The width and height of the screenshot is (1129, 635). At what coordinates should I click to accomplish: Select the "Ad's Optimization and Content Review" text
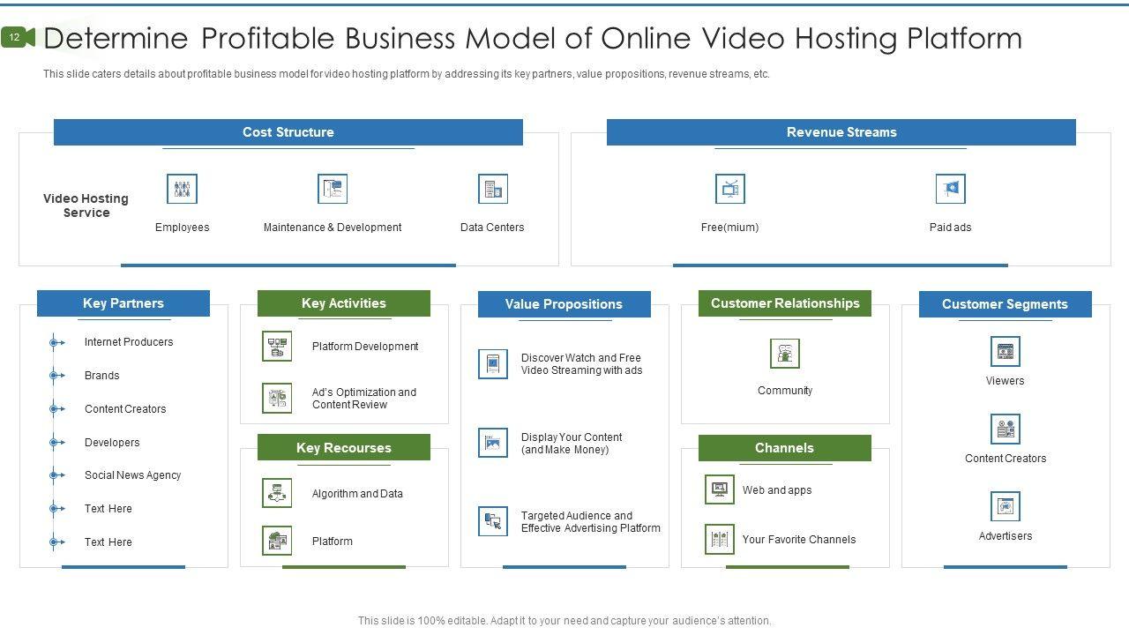pos(364,399)
